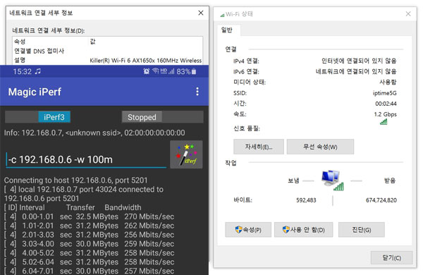Click the signal quality bars icon

pyautogui.click(x=384, y=122)
